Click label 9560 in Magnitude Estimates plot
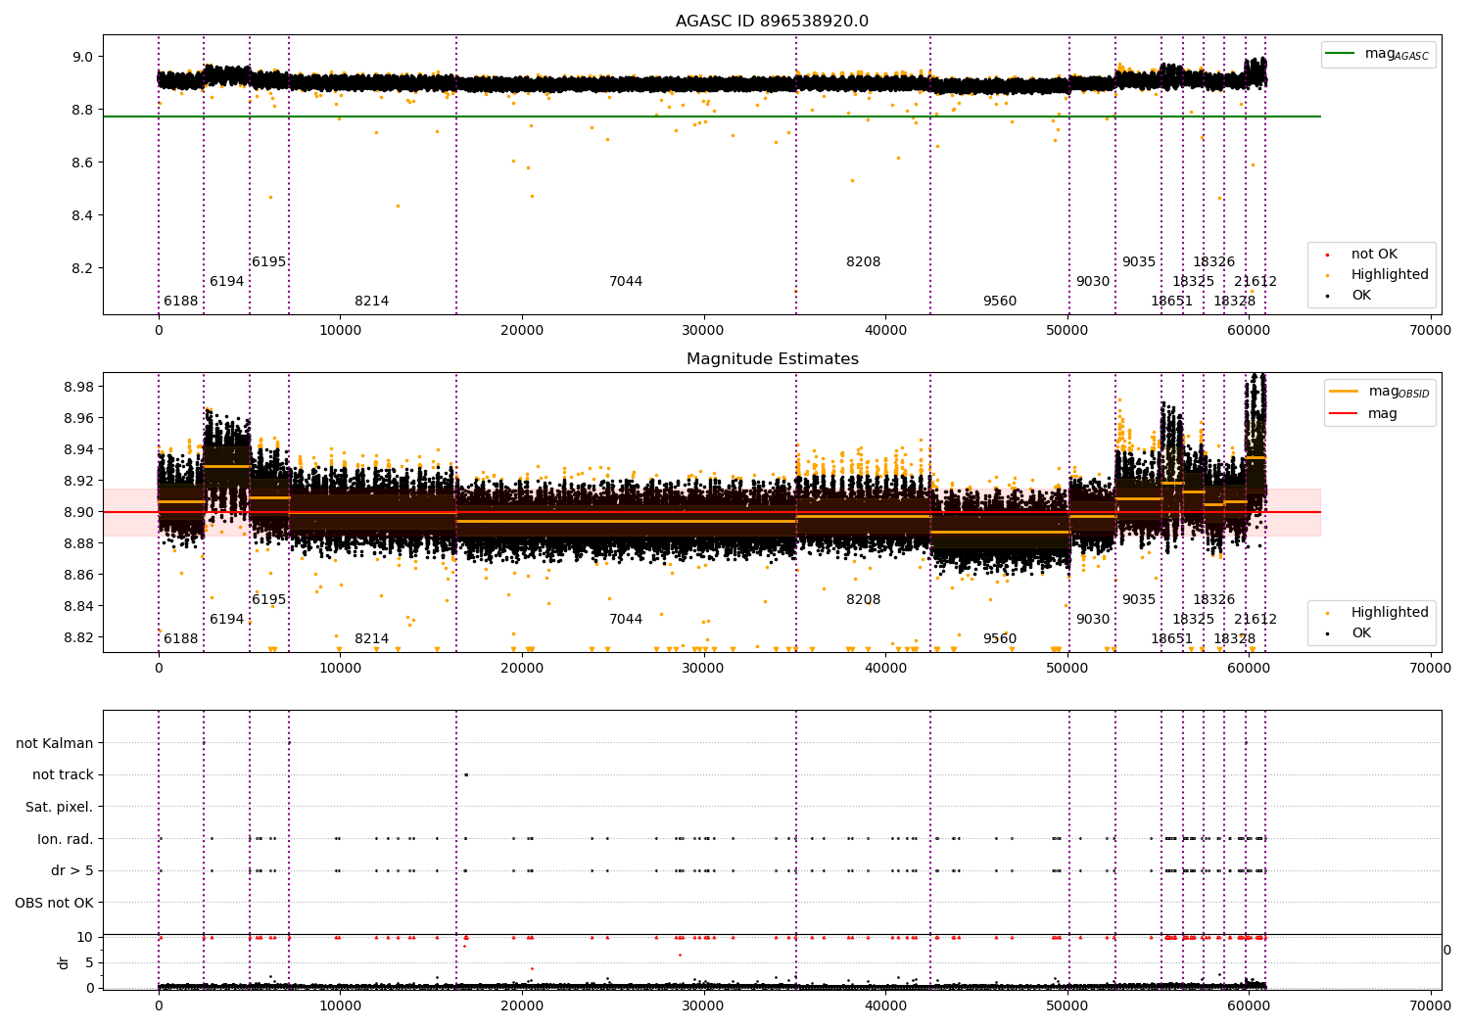1469x1028 pixels. [1000, 638]
